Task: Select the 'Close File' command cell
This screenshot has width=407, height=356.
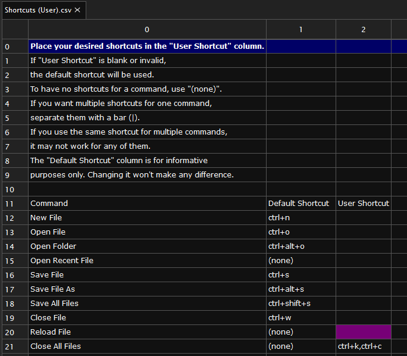Action: (147, 317)
